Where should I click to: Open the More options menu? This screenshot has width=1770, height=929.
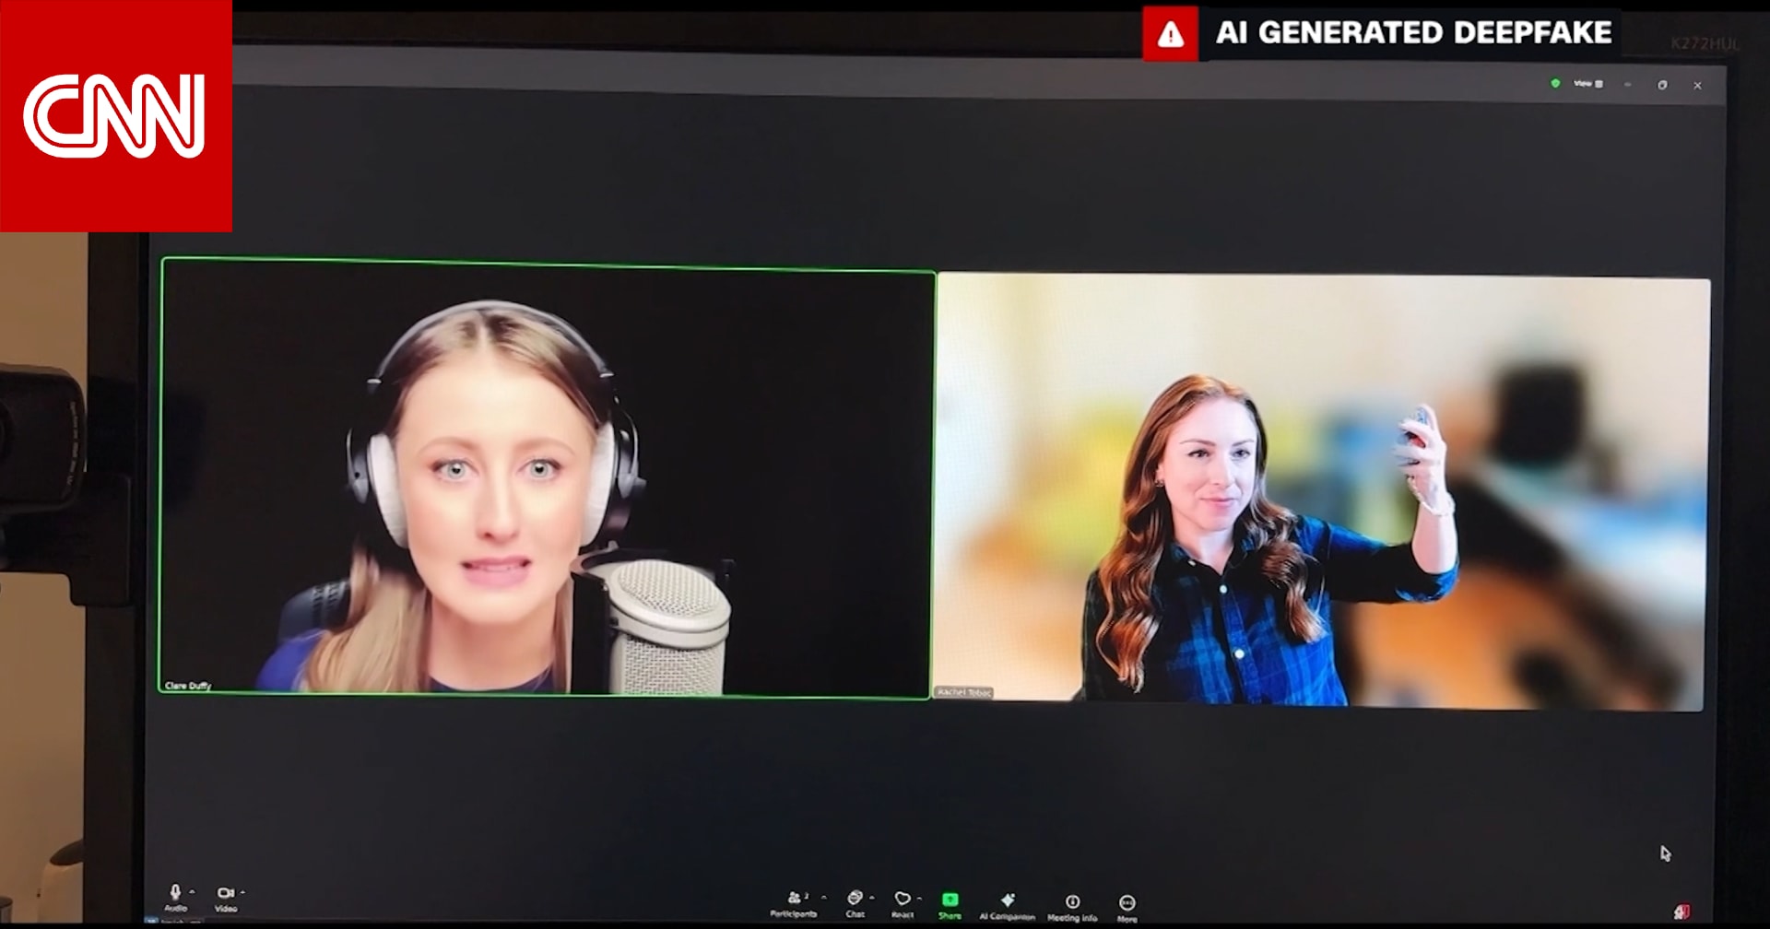[1127, 903]
